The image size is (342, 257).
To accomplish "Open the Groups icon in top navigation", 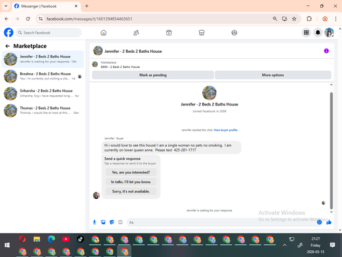I will point(234,33).
